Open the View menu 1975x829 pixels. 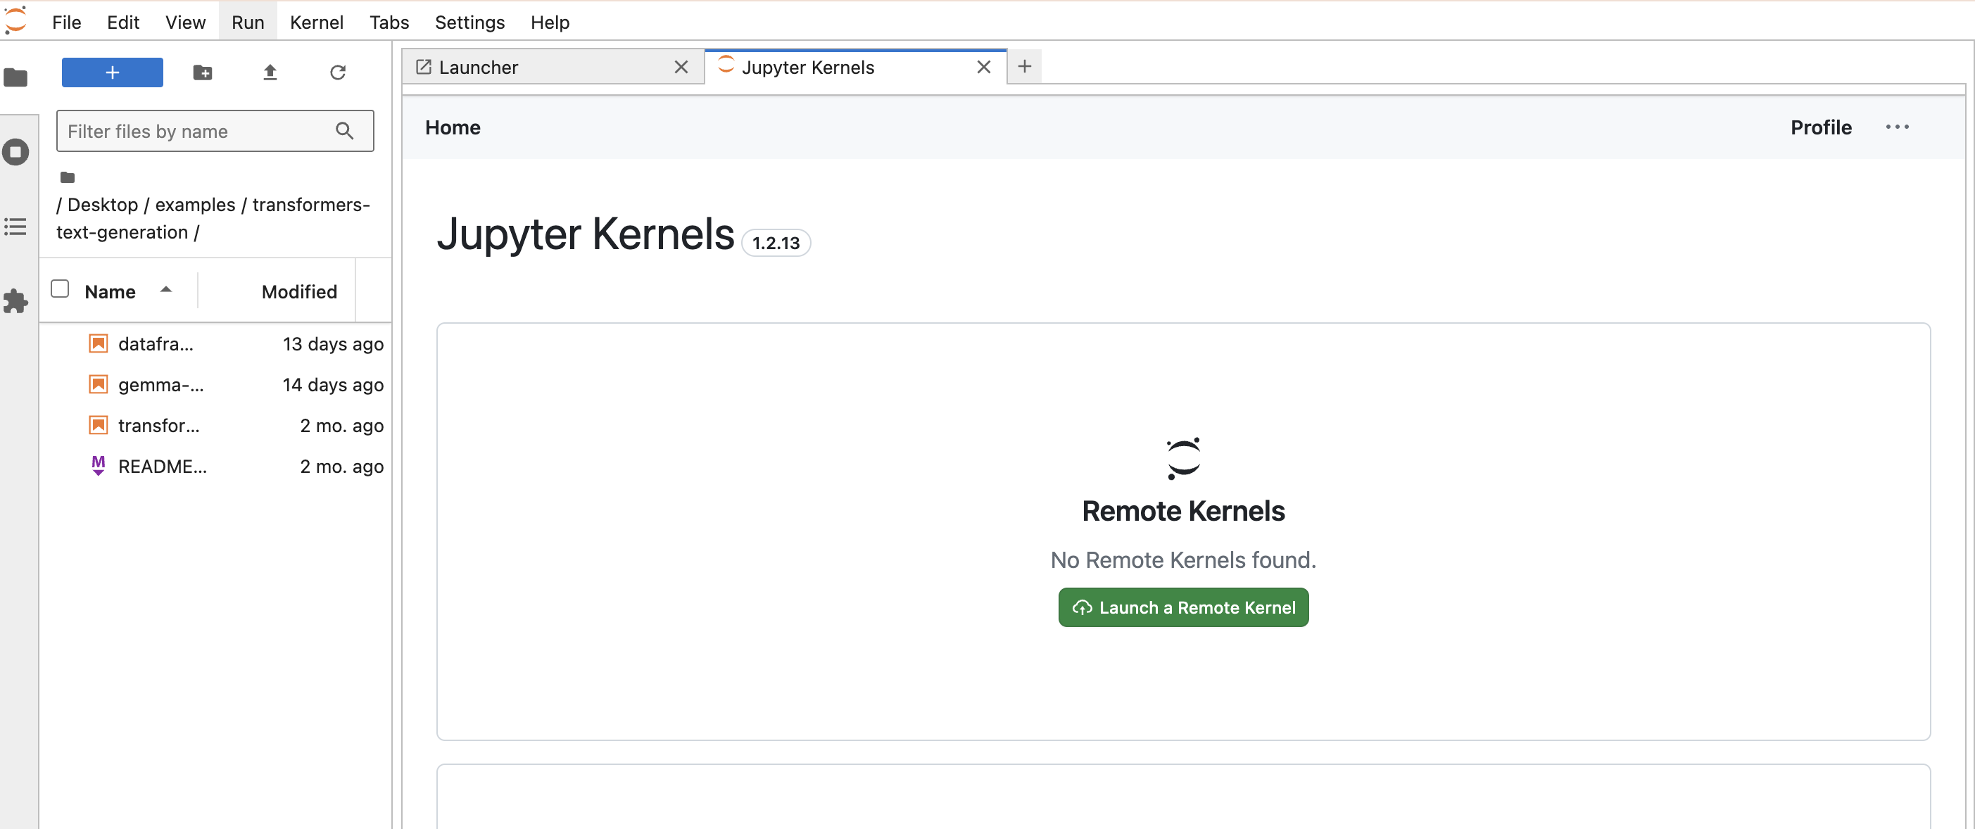186,23
